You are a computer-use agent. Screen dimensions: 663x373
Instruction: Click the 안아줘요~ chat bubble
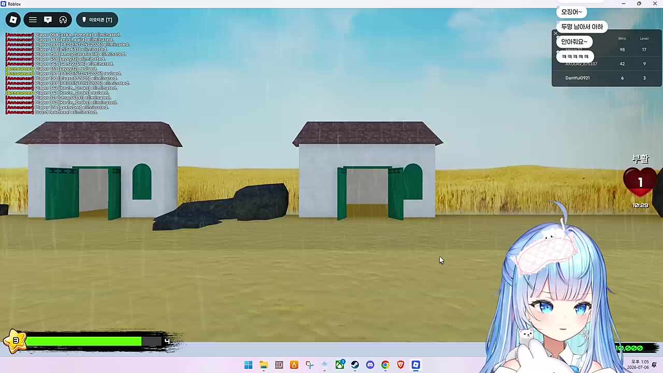pos(574,41)
